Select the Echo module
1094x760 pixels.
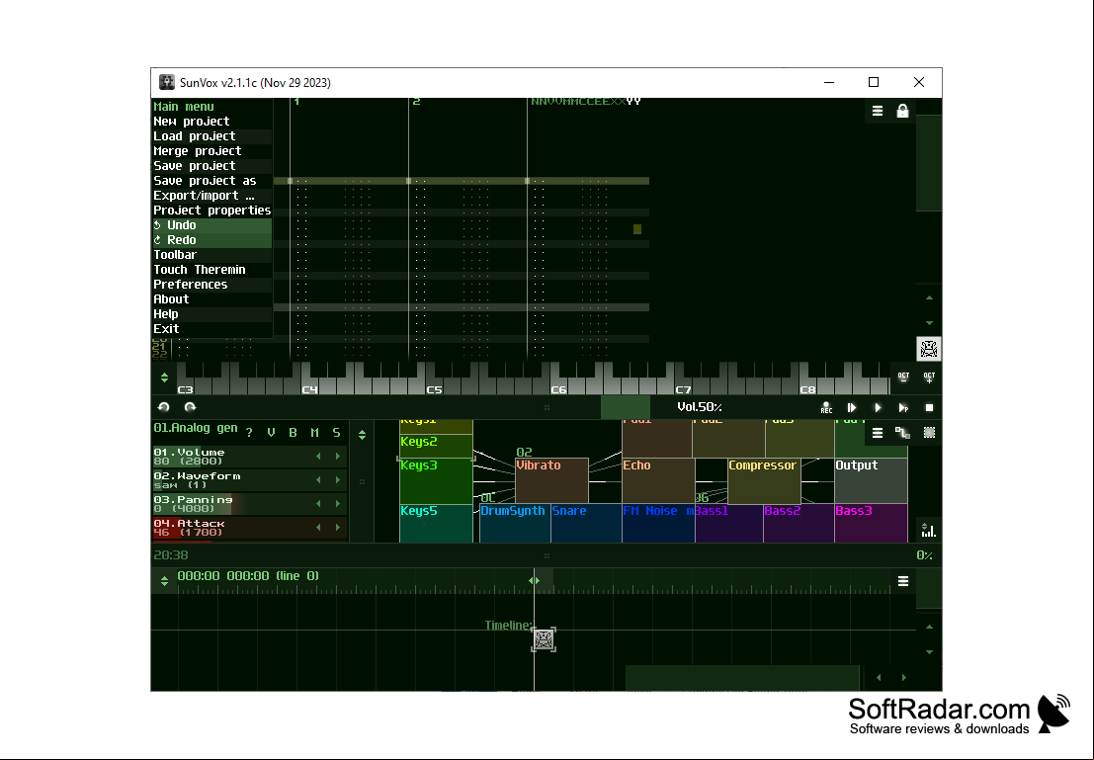(658, 480)
